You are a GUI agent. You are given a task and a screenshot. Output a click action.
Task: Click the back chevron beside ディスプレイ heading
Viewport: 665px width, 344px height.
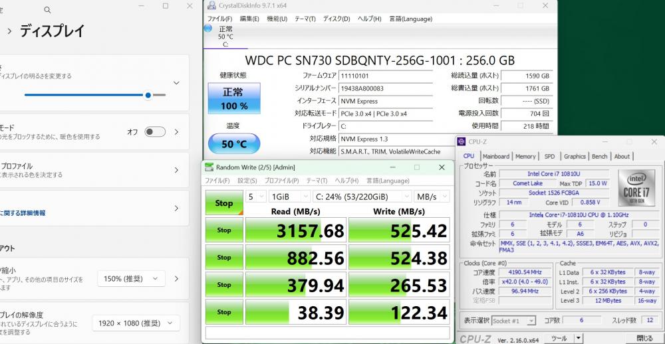(9, 31)
